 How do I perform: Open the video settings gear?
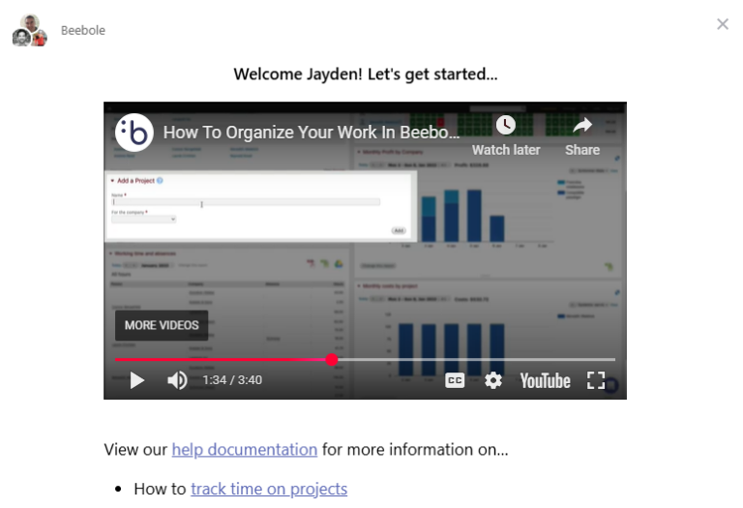pos(493,380)
